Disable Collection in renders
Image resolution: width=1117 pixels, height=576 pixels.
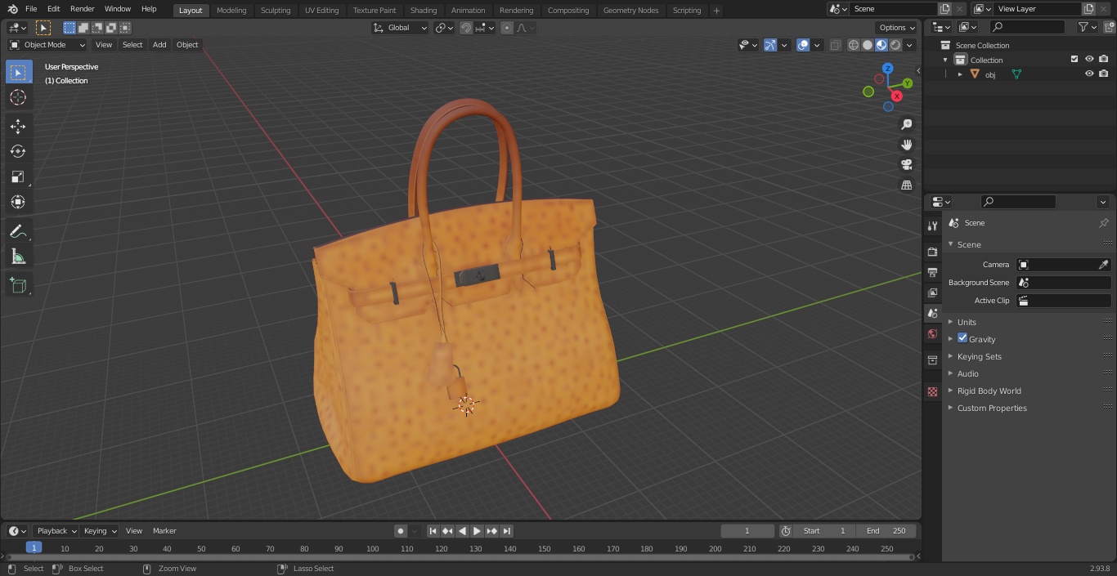(x=1104, y=60)
